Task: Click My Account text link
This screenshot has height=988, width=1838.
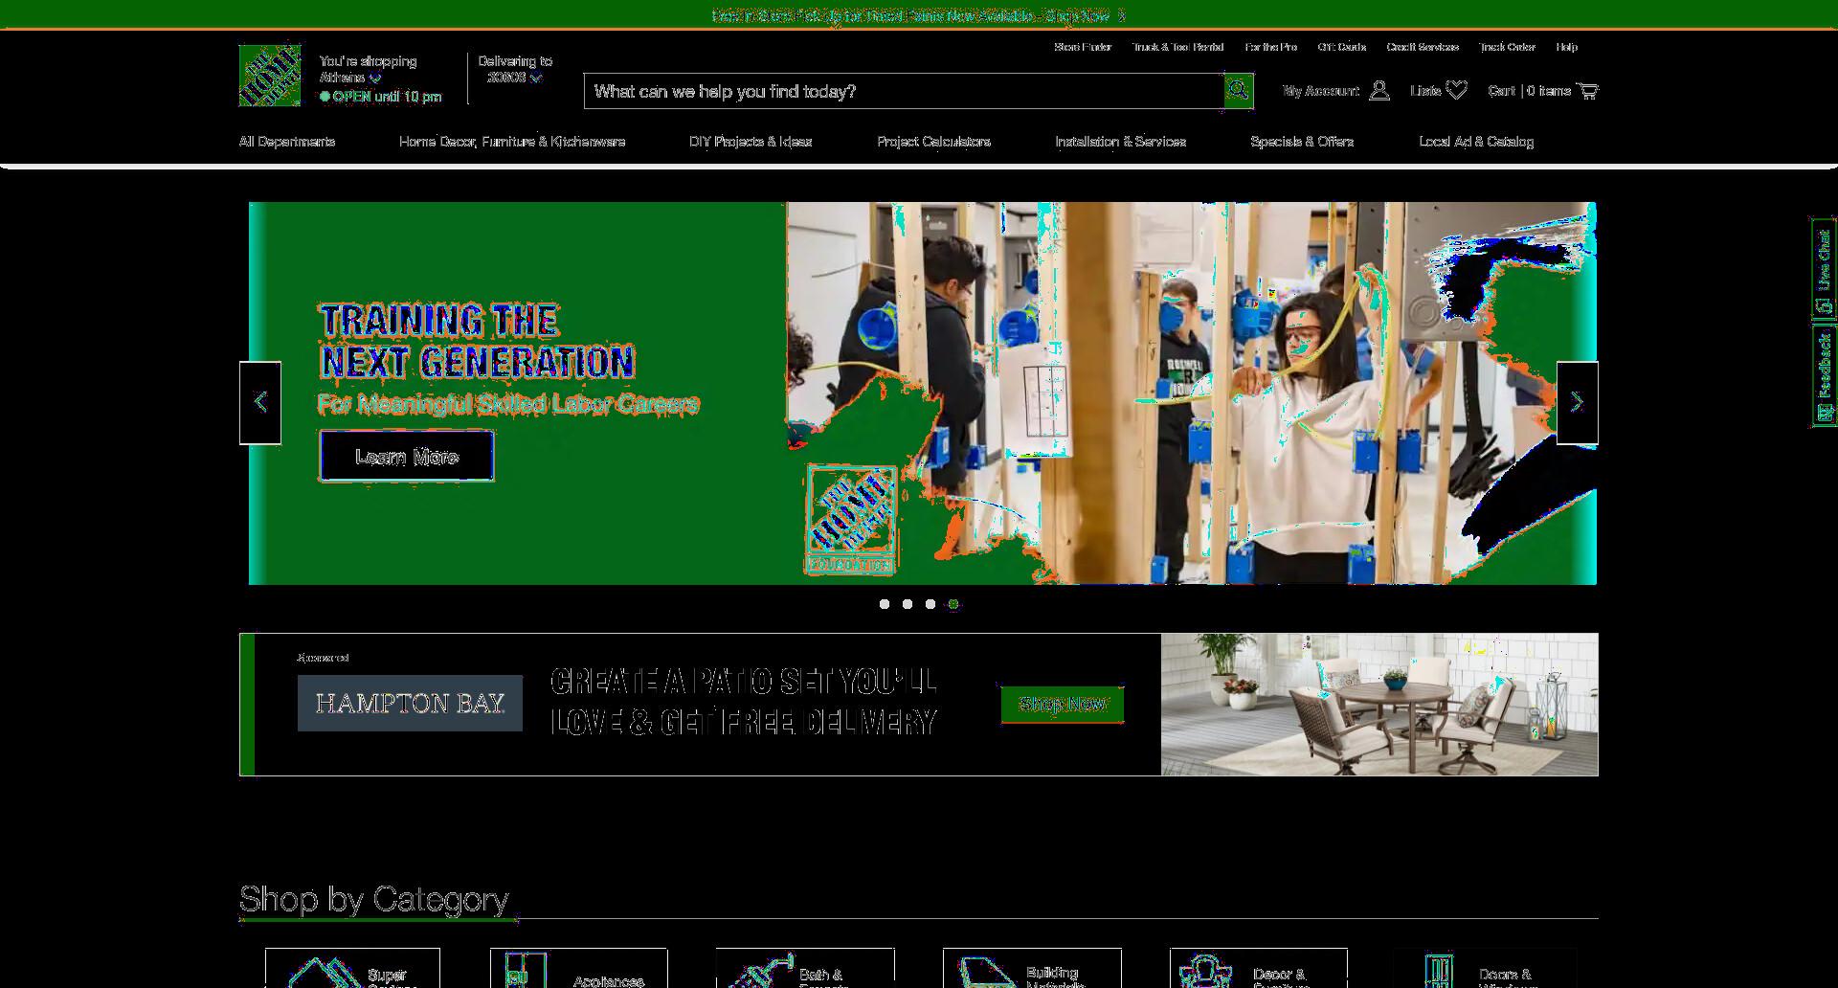Action: click(x=1321, y=91)
